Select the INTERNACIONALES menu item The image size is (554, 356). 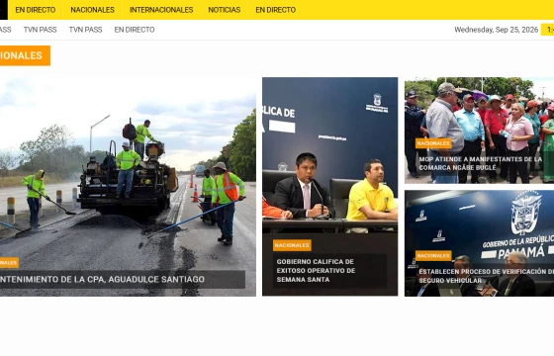[161, 10]
